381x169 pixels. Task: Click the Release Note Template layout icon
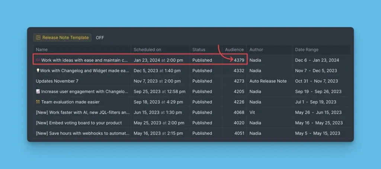[x=38, y=38]
